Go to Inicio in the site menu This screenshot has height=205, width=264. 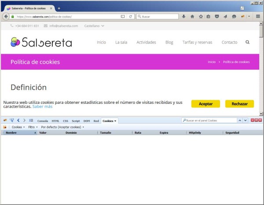click(x=101, y=42)
